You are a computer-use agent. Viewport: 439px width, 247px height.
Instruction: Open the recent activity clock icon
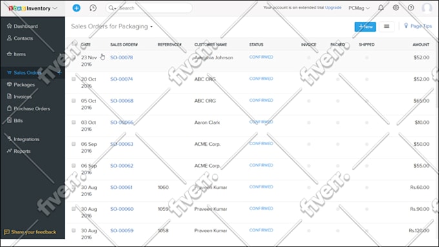(93, 8)
